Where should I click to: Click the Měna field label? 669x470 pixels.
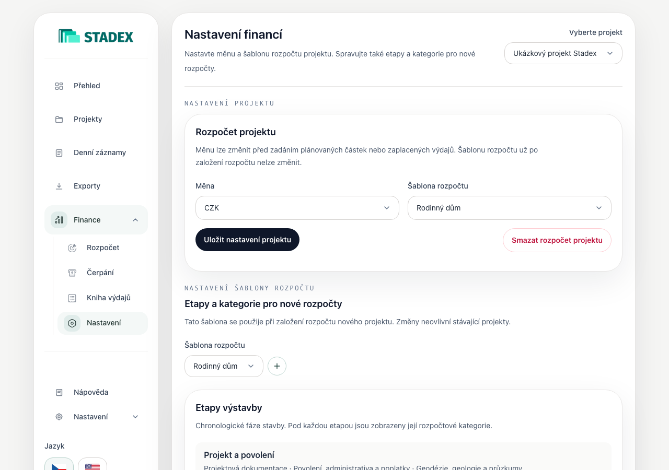point(205,186)
